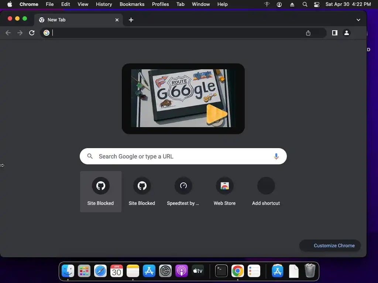Viewport: 378px width, 283px height.
Task: Open the second Site Blocked shortcut
Action: point(142,192)
